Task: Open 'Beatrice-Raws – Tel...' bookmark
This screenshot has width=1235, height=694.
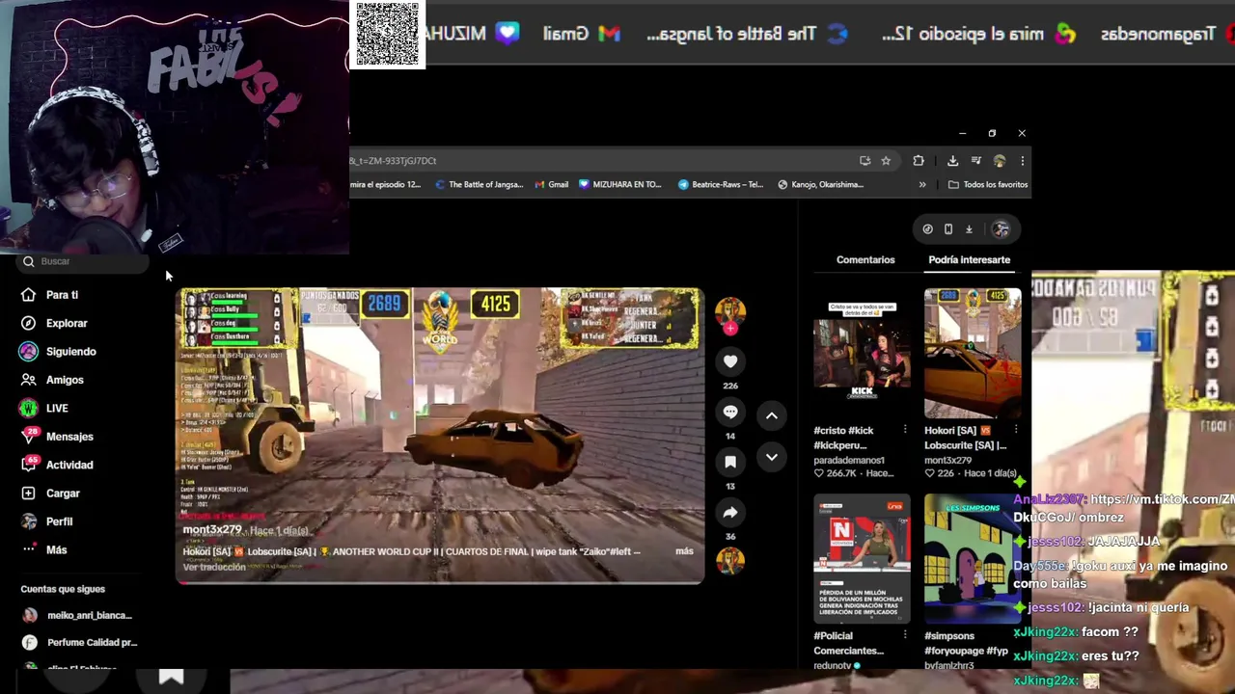Action: click(x=721, y=185)
